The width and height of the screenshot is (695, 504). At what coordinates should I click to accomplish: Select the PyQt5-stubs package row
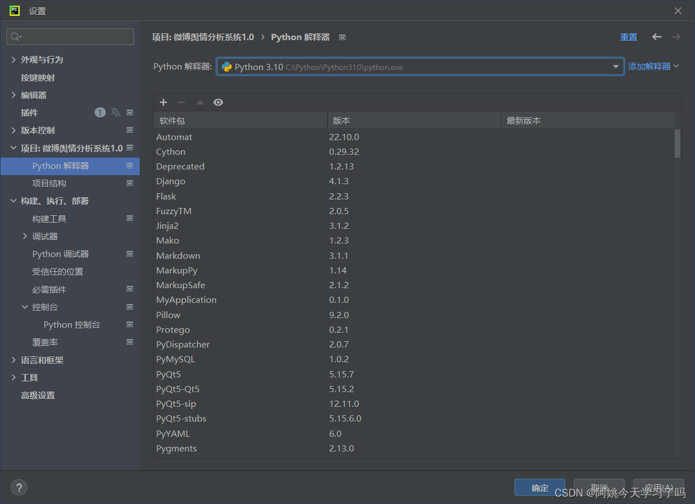pyautogui.click(x=414, y=419)
